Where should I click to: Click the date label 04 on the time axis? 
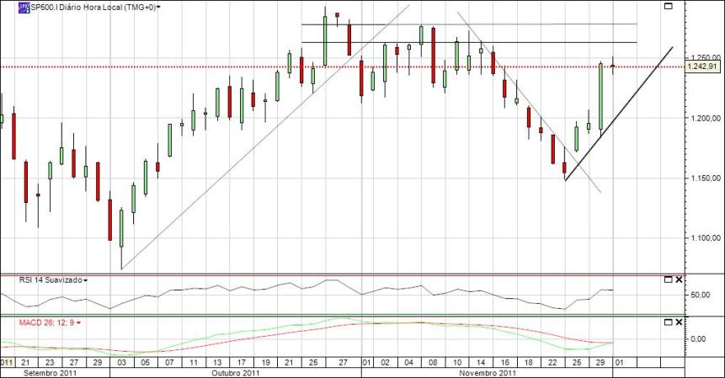coord(408,363)
